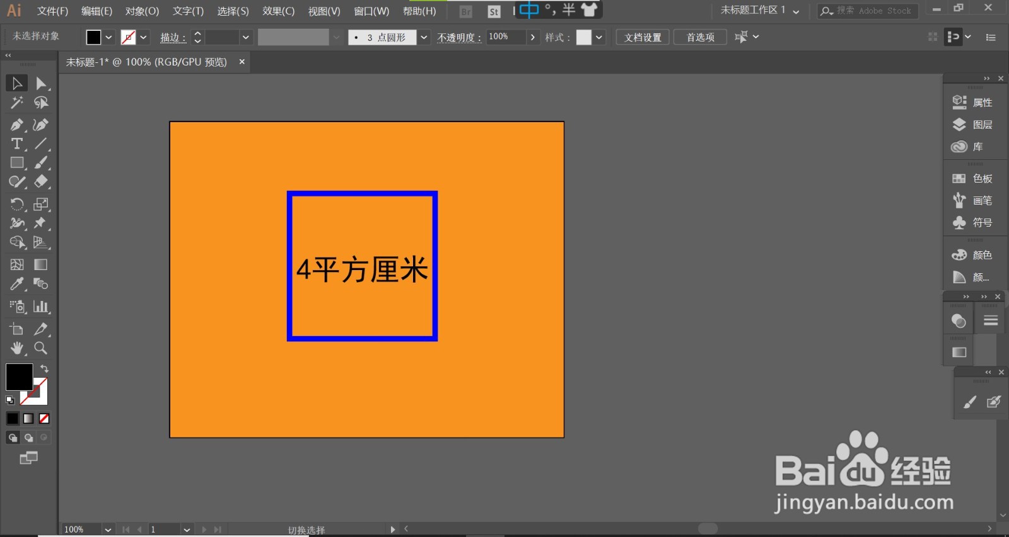Open workspace switcher 未标题工作区 1
1009x537 pixels.
tap(760, 11)
